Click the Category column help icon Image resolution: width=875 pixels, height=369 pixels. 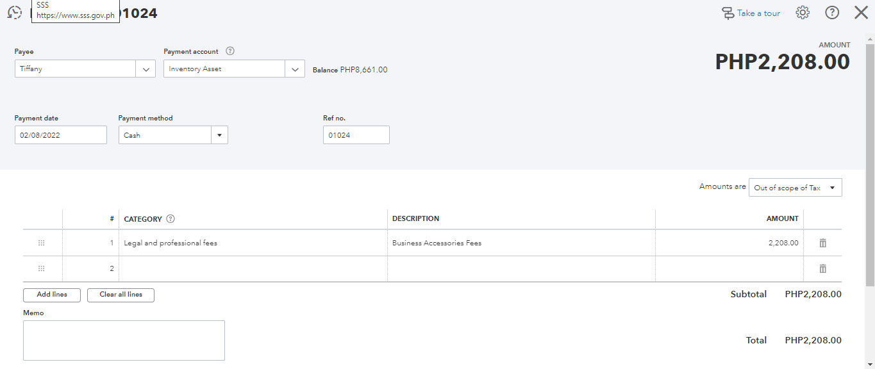tap(171, 218)
